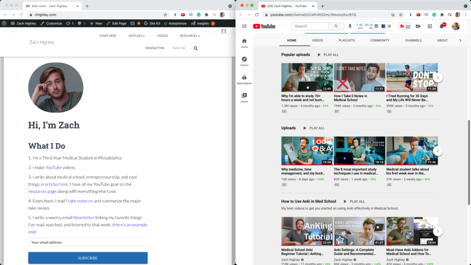Expand the Resources dropdown menu

coord(190,36)
